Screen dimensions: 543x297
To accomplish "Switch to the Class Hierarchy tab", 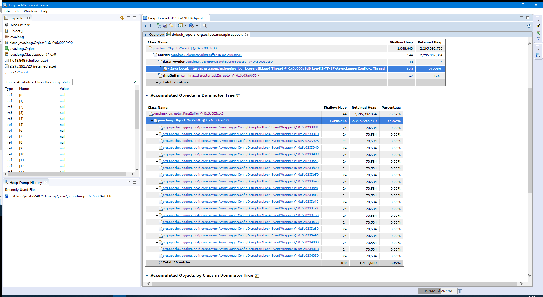I will [48, 82].
